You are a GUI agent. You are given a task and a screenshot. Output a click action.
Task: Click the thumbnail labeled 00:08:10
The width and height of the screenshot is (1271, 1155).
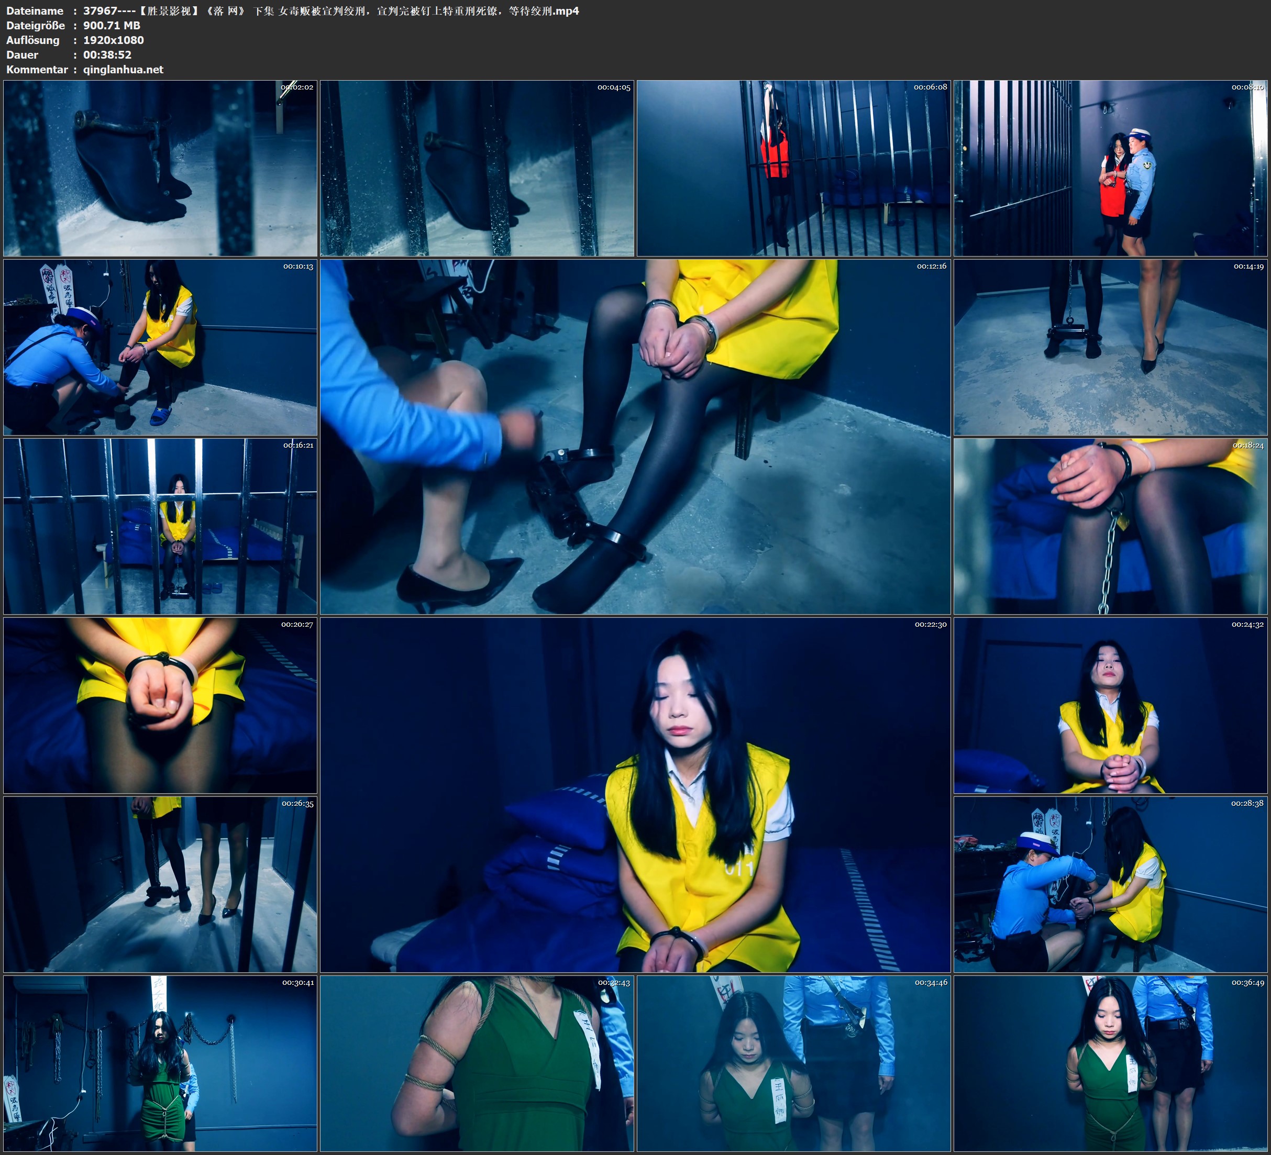click(x=1110, y=168)
